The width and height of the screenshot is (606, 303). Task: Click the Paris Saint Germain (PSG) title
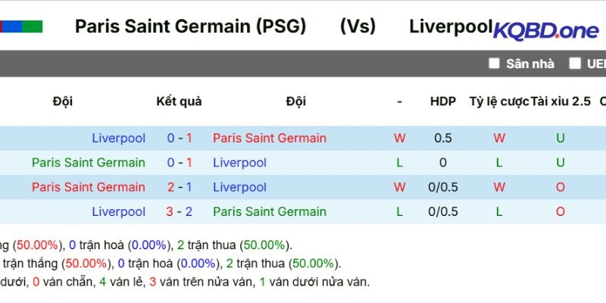[x=191, y=27]
